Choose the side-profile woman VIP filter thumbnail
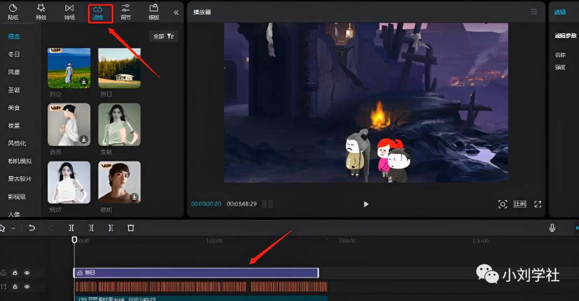579x301 pixels. tap(69, 125)
